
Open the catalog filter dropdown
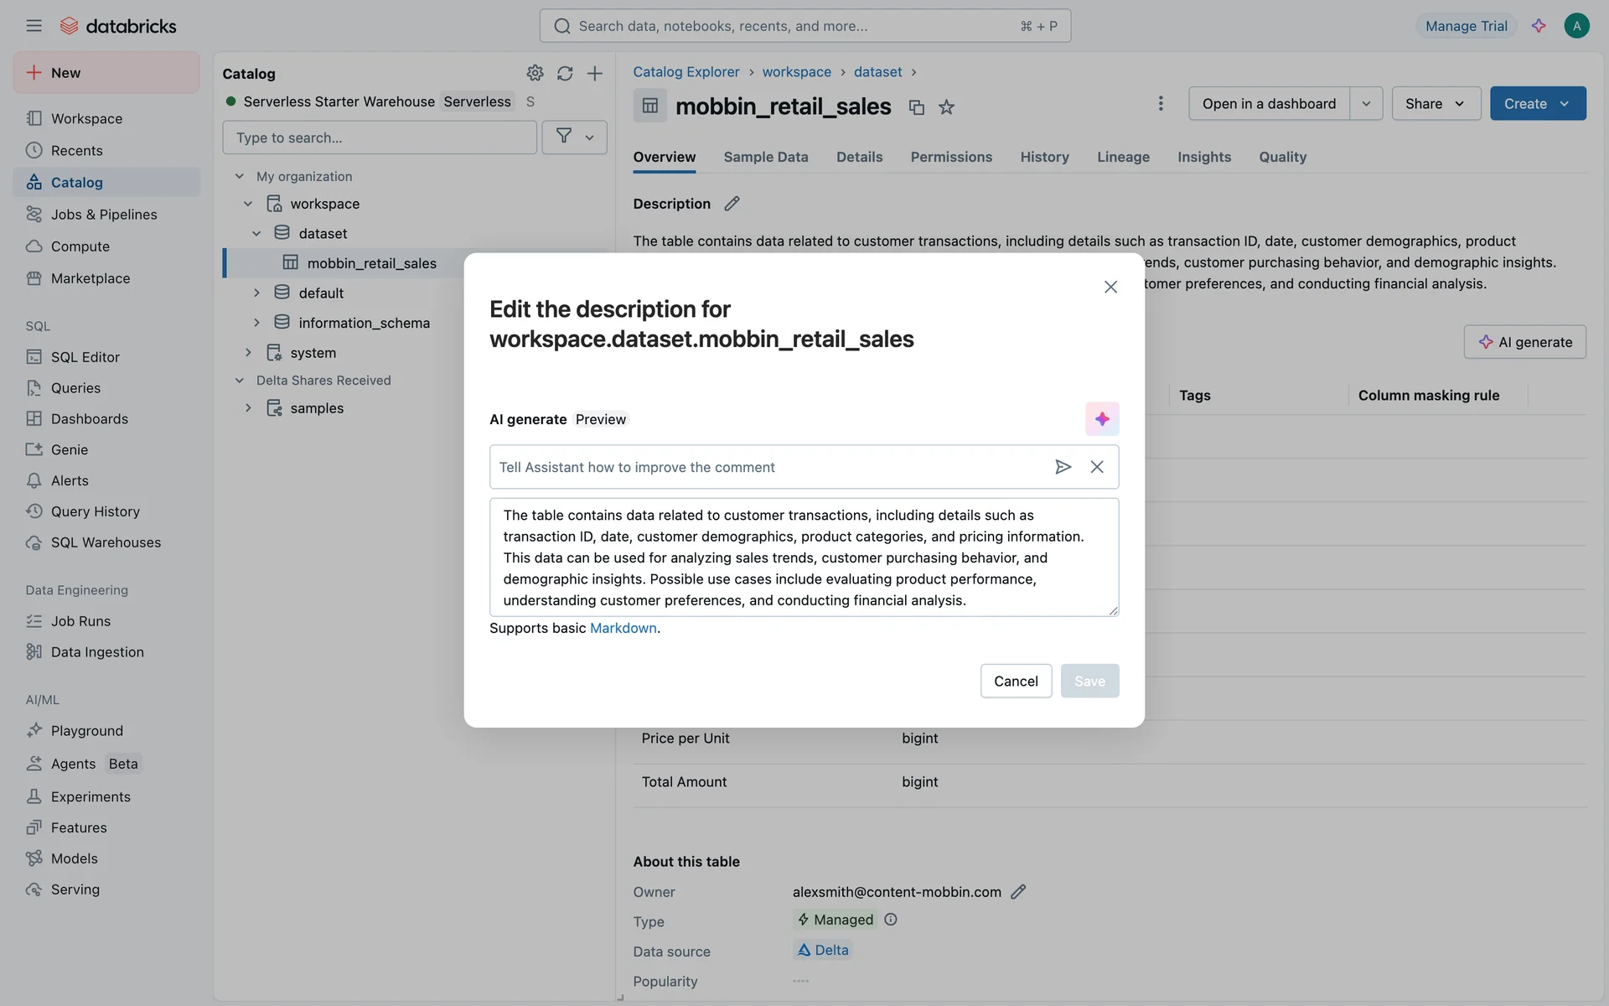(574, 137)
